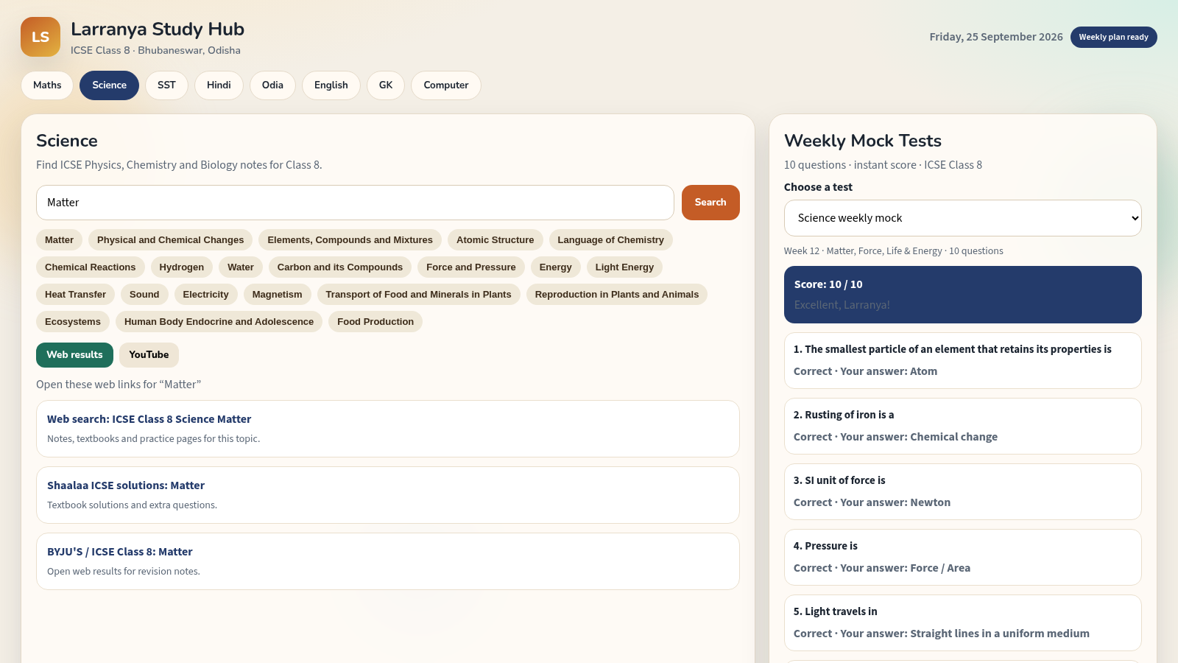Pick Transport of Food and Minerals chip
Viewport: 1178px width, 663px height.
418,295
